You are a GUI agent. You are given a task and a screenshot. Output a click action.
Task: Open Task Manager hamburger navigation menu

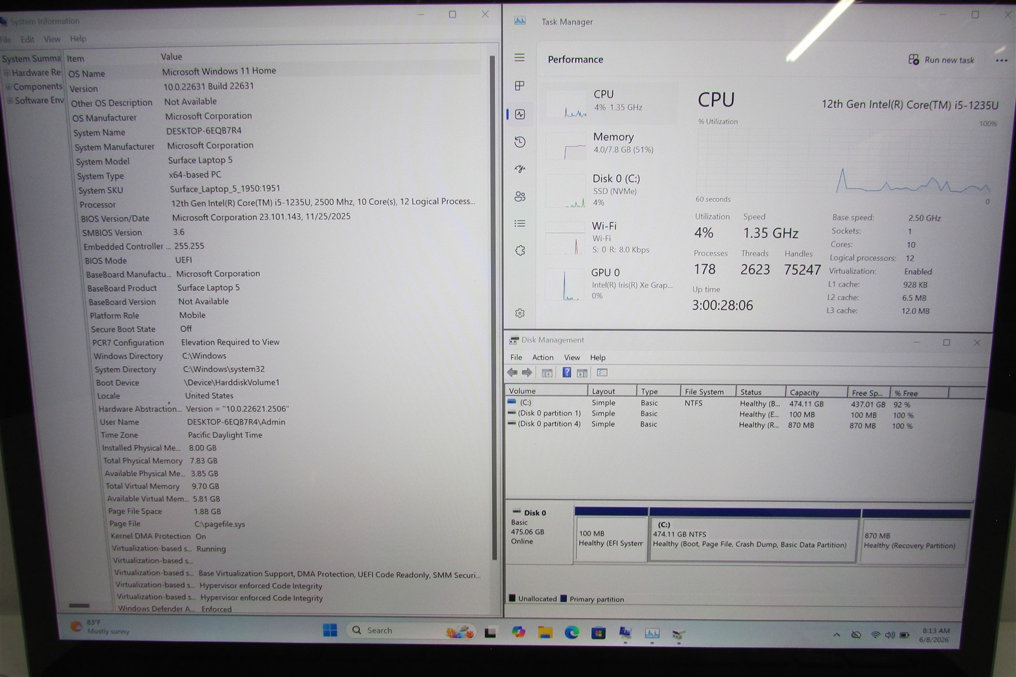click(x=519, y=58)
